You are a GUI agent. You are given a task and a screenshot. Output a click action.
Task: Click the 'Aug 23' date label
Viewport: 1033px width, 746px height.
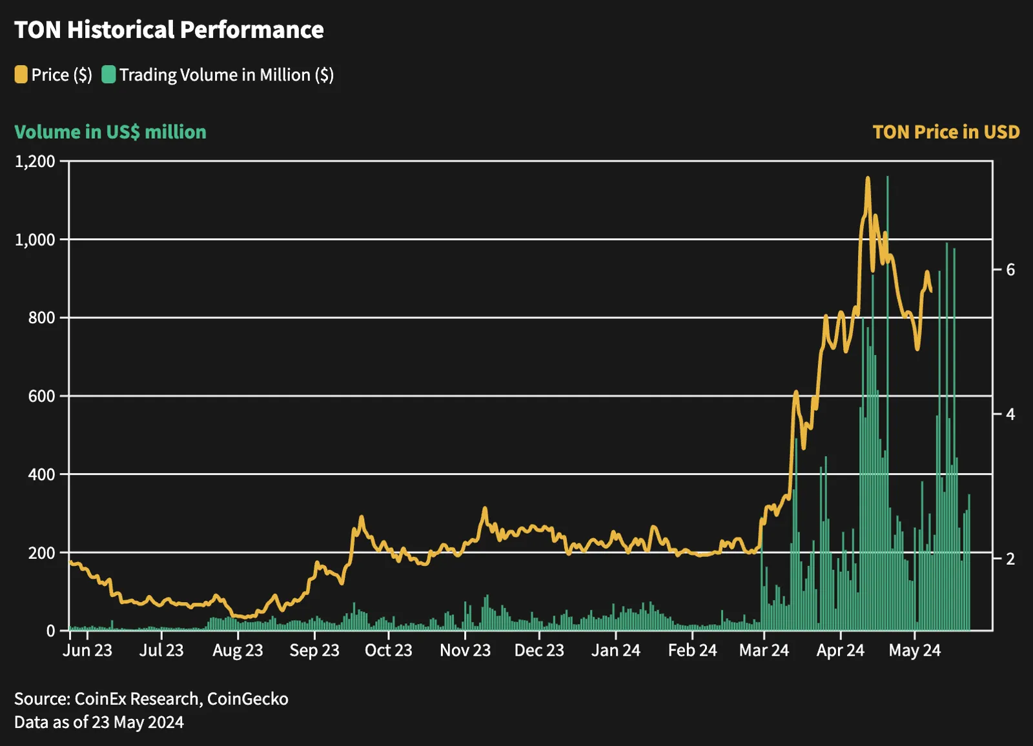pyautogui.click(x=238, y=650)
